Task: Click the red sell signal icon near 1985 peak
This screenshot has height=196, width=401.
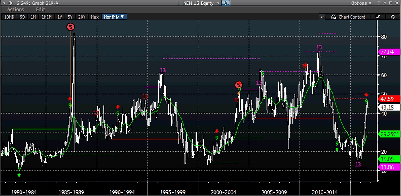Action: click(x=70, y=27)
